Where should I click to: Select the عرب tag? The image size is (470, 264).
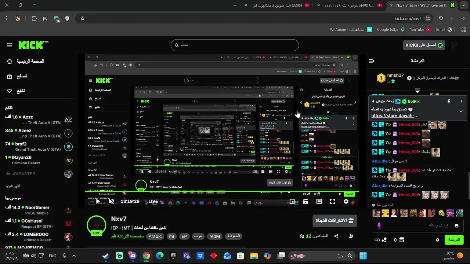click(198, 236)
